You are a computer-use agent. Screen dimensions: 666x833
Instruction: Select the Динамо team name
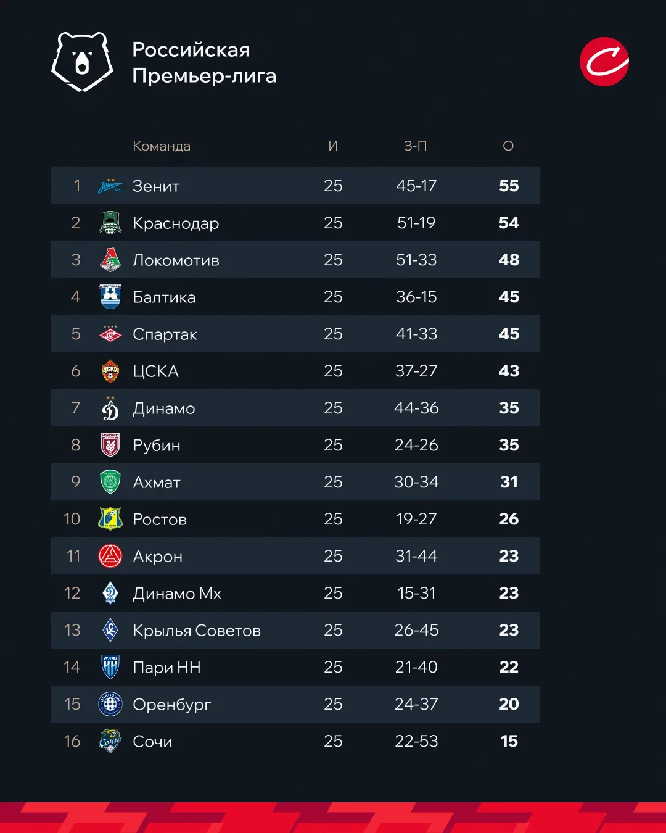[x=164, y=408]
